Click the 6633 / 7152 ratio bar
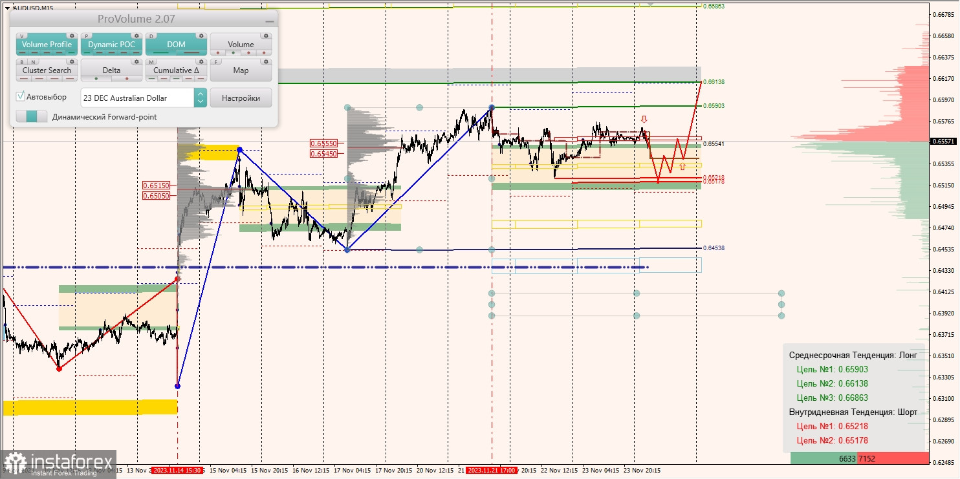 tap(860, 458)
